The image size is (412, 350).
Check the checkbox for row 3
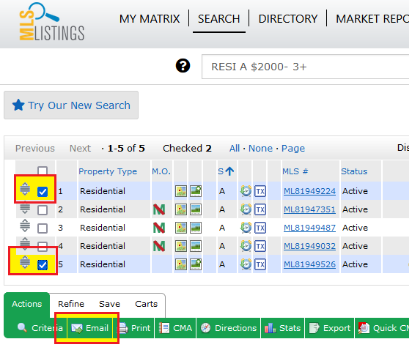click(43, 228)
